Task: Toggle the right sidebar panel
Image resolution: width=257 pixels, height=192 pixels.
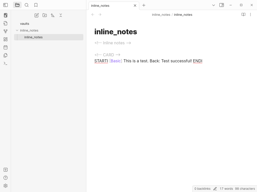Action: click(222, 5)
